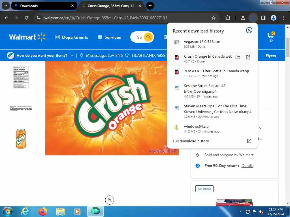Open vegaspro13.0.543.exe download entry
The width and height of the screenshot is (290, 217).
coord(212,44)
